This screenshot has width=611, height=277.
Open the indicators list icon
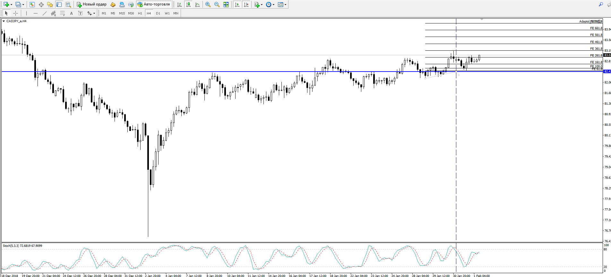(x=257, y=4)
